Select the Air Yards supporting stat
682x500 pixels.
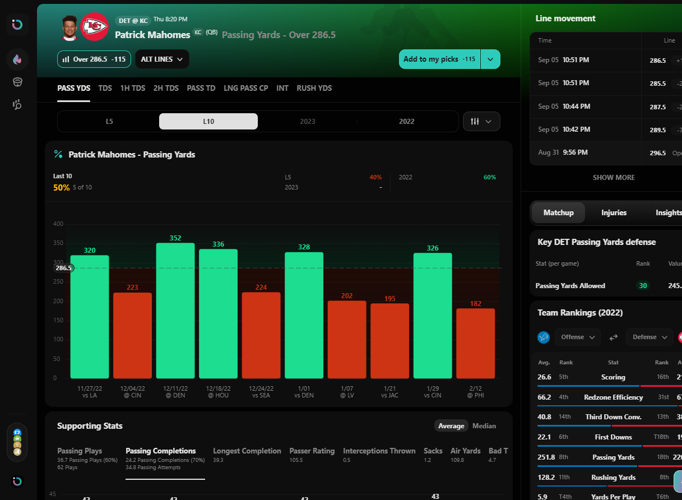coord(466,455)
